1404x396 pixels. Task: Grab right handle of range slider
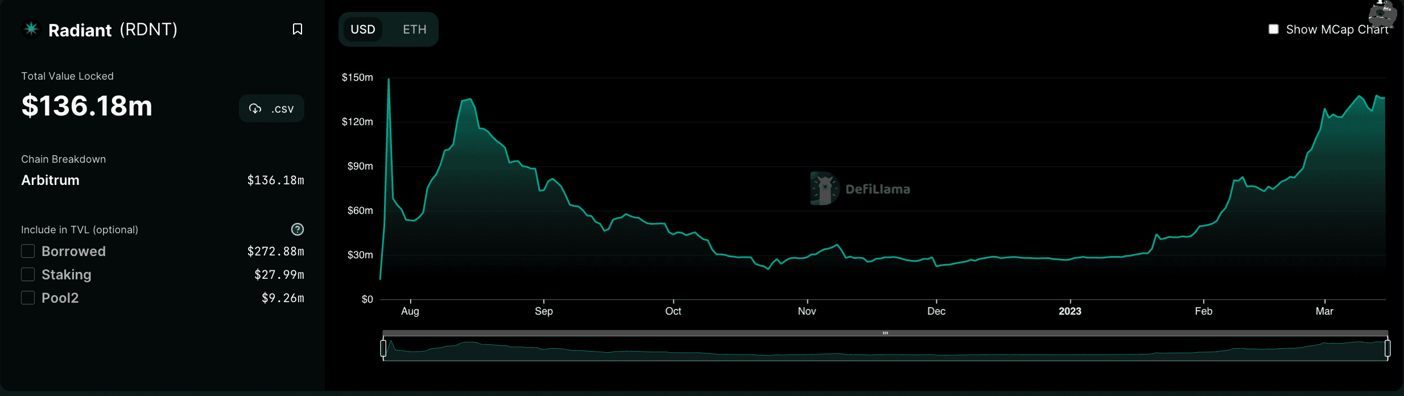(1388, 348)
